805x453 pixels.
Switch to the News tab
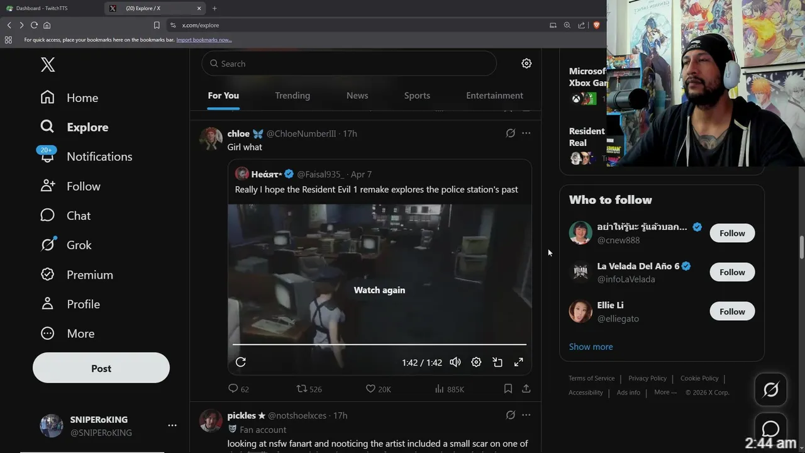(x=357, y=96)
